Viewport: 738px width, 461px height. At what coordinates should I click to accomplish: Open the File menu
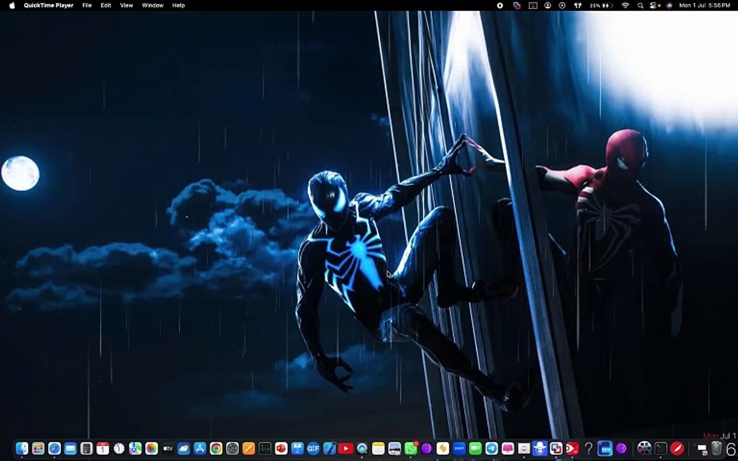87,6
